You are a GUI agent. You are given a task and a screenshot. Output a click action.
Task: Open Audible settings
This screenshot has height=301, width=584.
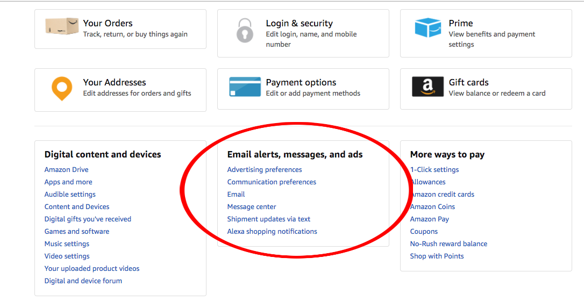70,194
